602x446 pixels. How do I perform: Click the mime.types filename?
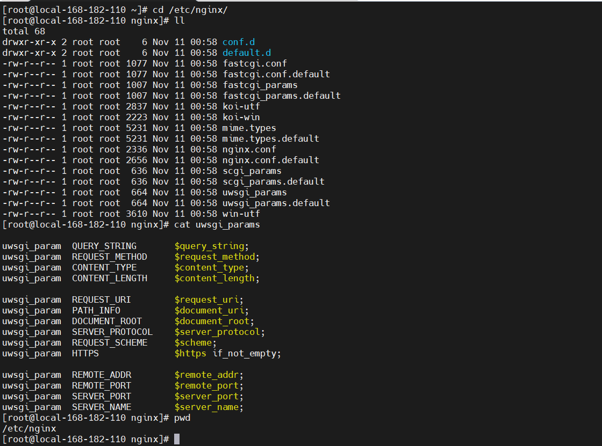(249, 128)
